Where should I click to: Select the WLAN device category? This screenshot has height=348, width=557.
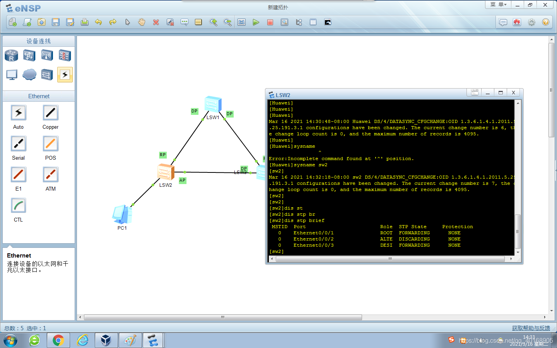click(47, 56)
